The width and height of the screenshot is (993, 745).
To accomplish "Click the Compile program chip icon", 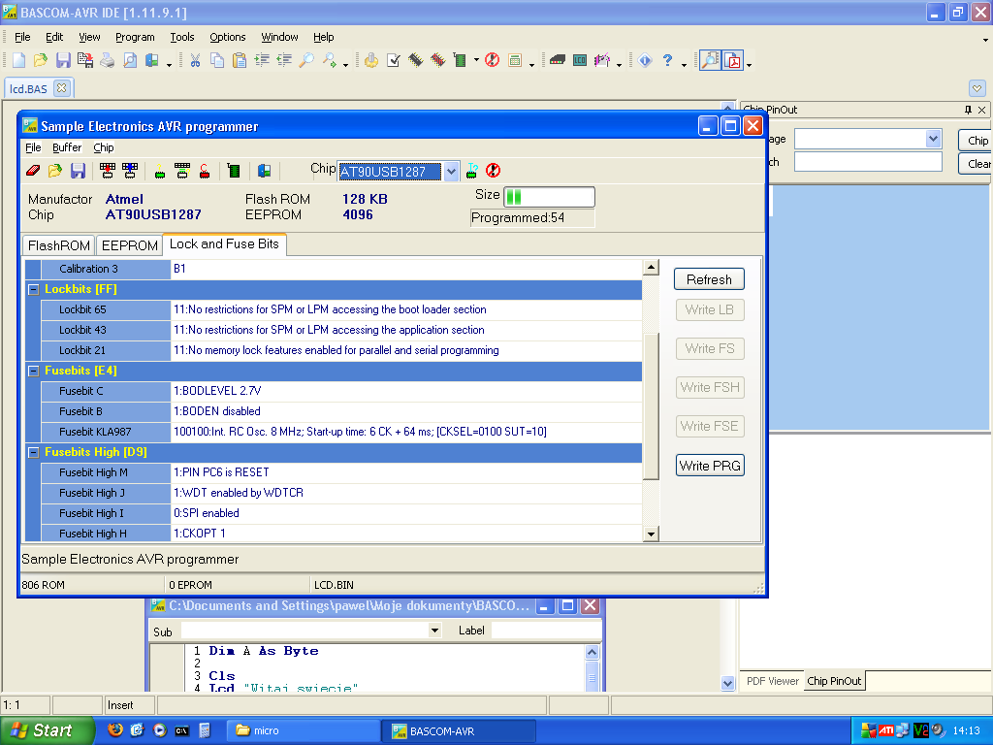I will (x=415, y=60).
